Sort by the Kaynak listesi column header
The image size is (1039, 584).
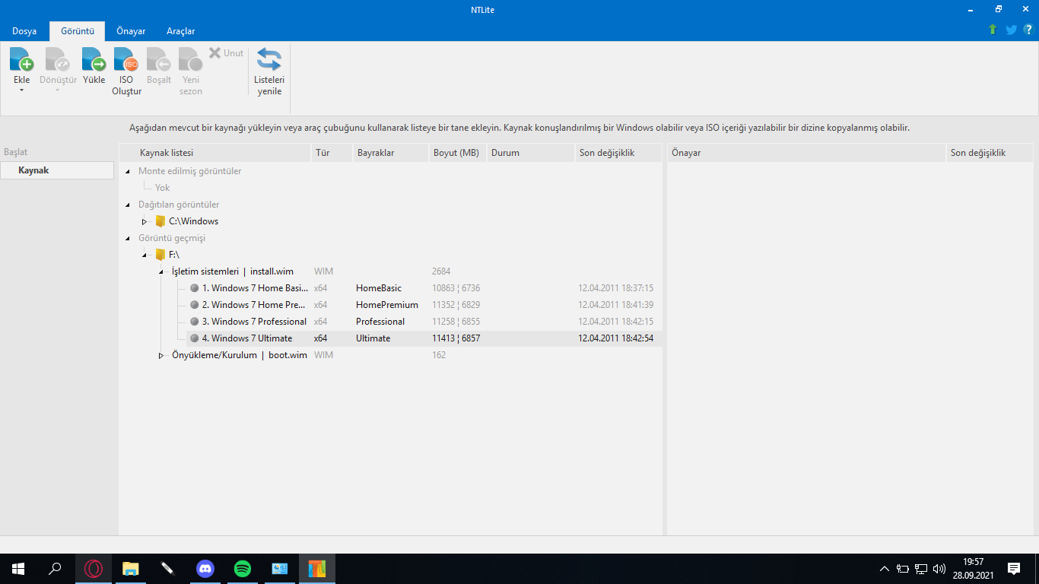pyautogui.click(x=215, y=153)
